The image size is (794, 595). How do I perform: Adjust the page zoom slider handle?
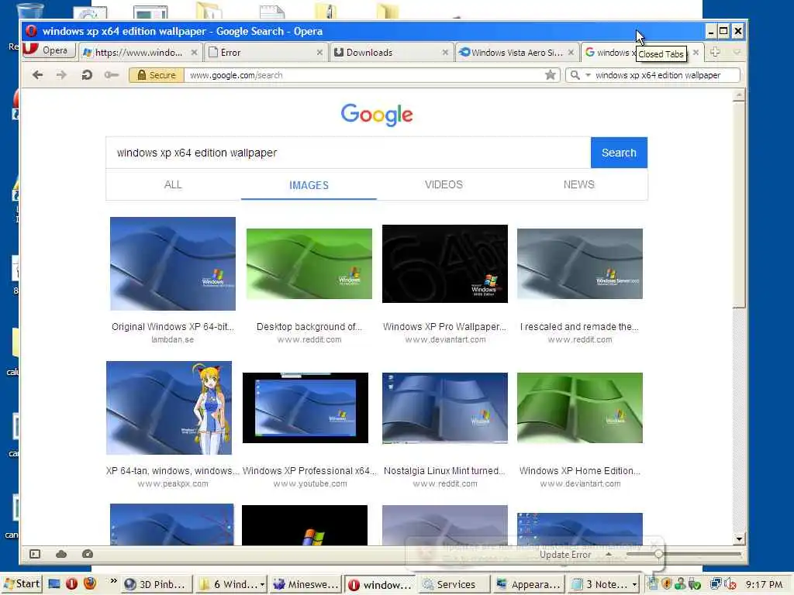pos(658,554)
